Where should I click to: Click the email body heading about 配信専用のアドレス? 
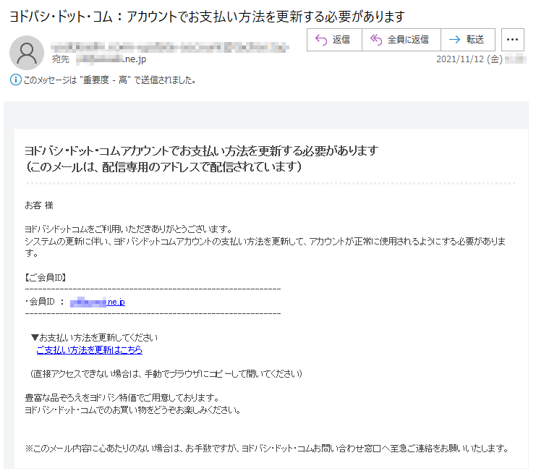pos(163,167)
